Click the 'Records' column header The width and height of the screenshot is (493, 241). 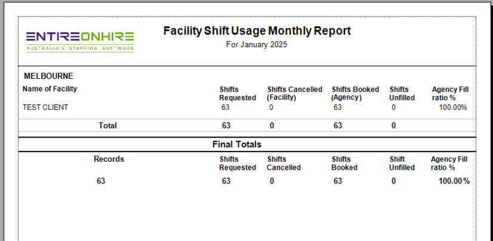[x=109, y=159]
